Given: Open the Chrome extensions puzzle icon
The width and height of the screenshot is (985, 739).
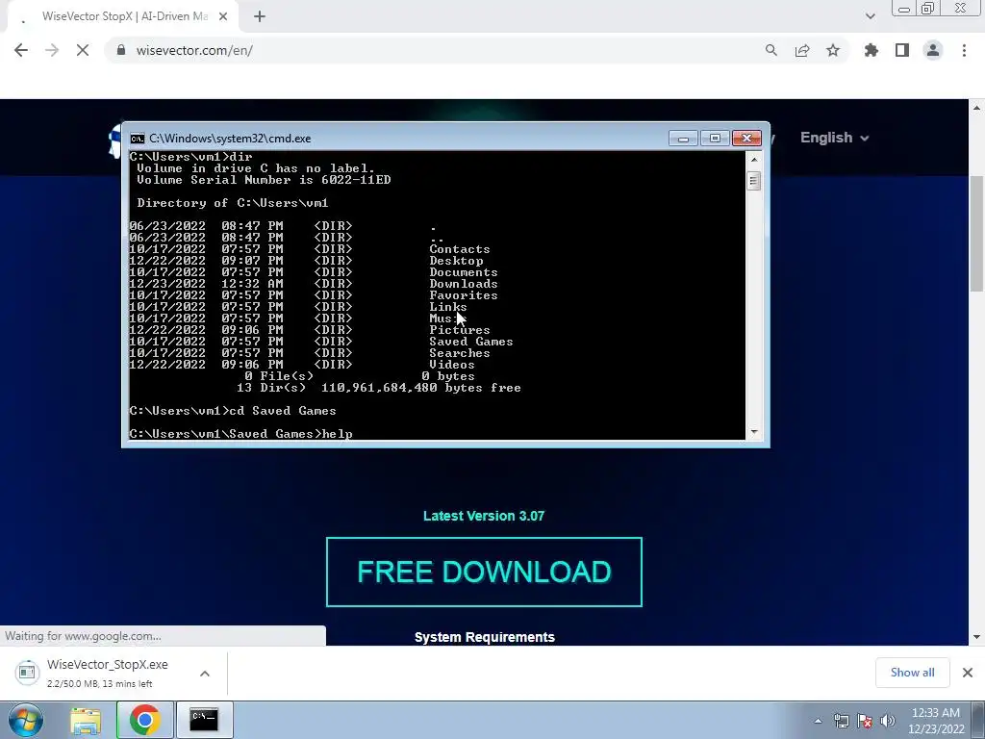Looking at the screenshot, I should (x=871, y=50).
